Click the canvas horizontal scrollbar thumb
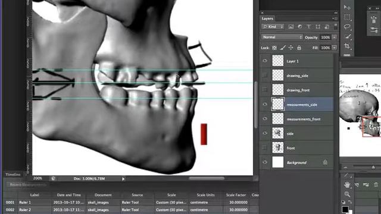The image size is (381, 214). tap(207, 178)
